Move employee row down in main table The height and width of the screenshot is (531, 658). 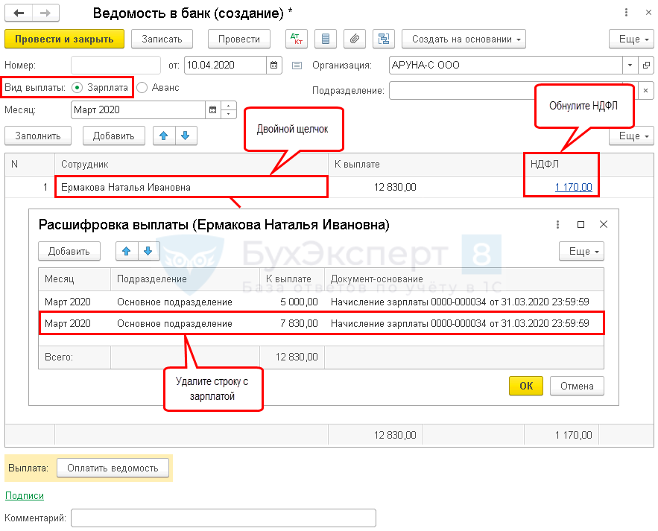tap(186, 136)
